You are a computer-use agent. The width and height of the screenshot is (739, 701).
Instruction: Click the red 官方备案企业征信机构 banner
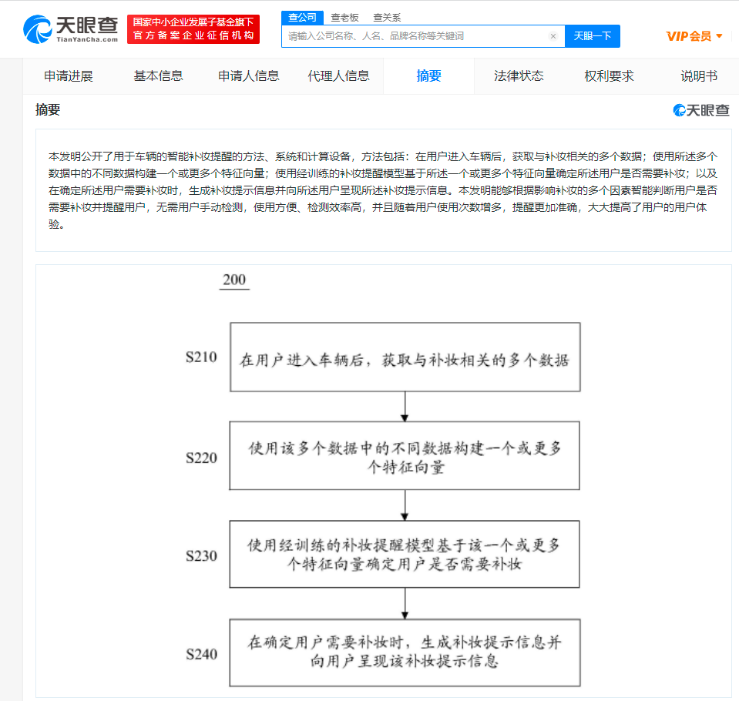coord(193,29)
